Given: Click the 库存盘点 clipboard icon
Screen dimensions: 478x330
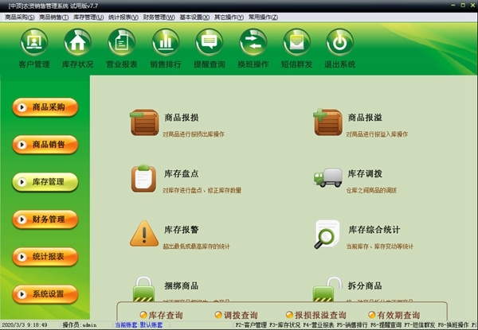Looking at the screenshot, I should 143,178.
